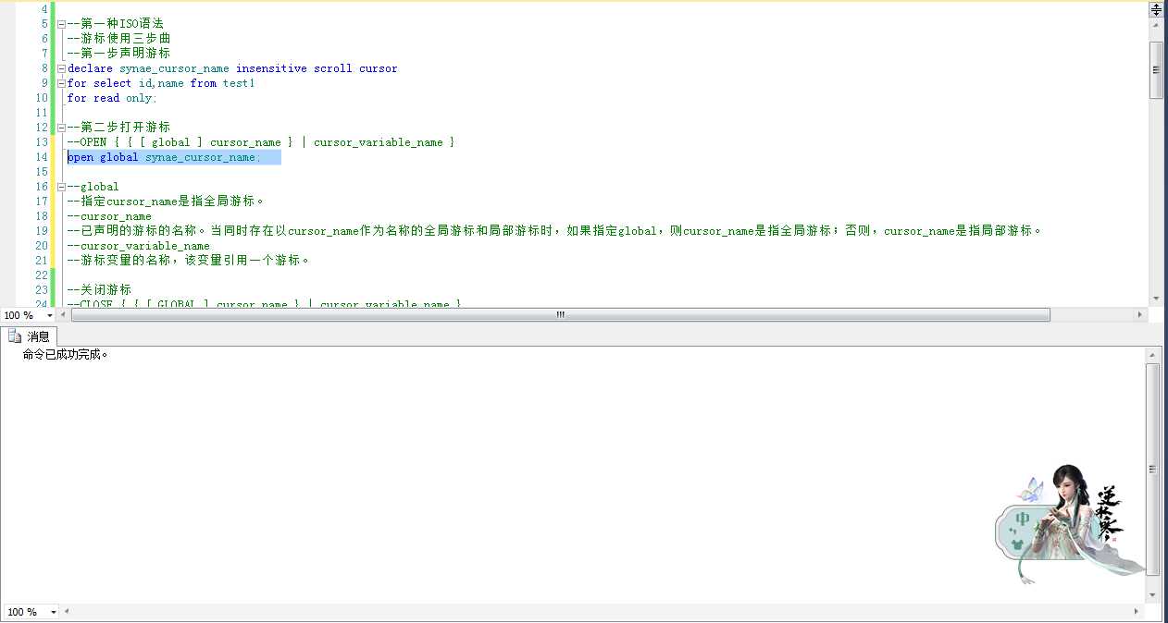Click the editor horizontal scrollbar right arrow
The height and width of the screenshot is (623, 1168).
(x=1140, y=315)
